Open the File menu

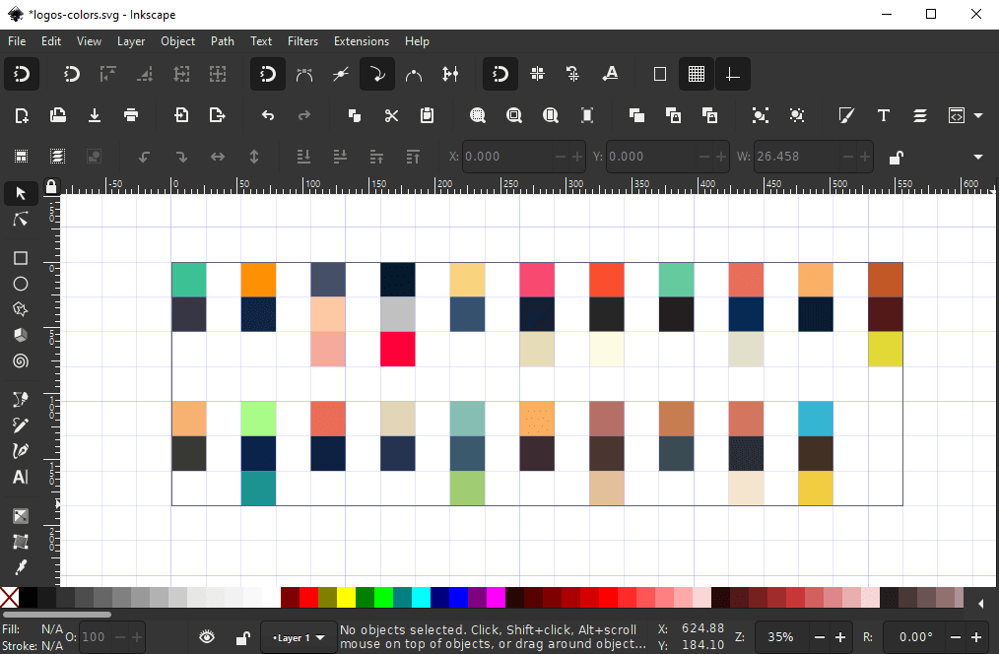click(17, 41)
